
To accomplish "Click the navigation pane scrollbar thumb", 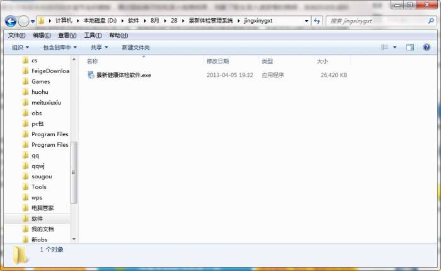I will pos(74,172).
